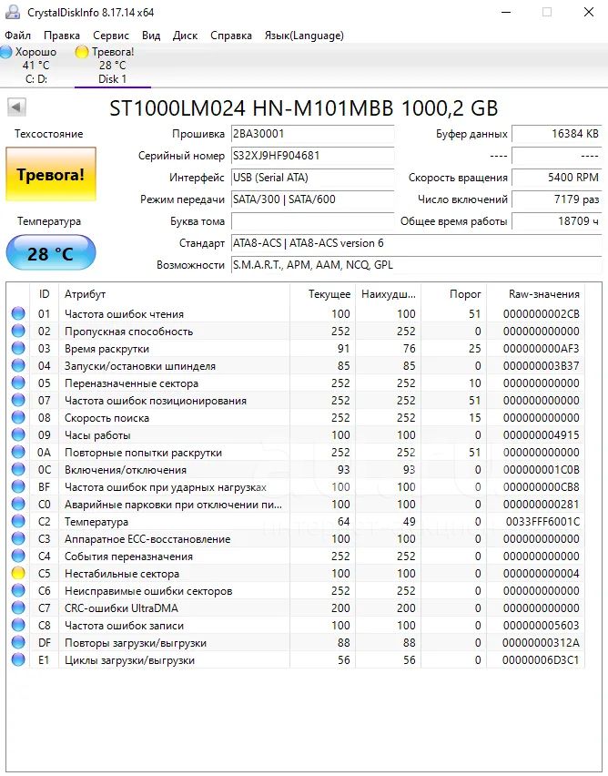Open the Диск menu

coord(185,36)
